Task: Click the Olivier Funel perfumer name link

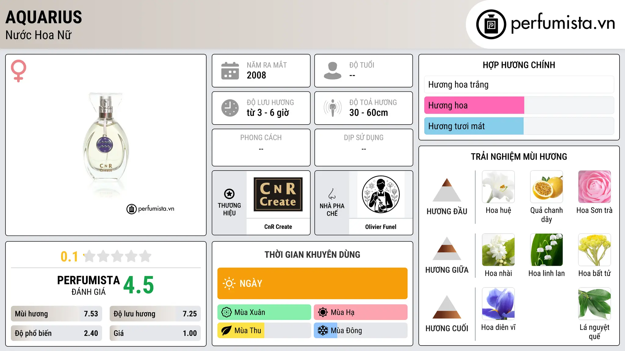Action: (x=381, y=227)
